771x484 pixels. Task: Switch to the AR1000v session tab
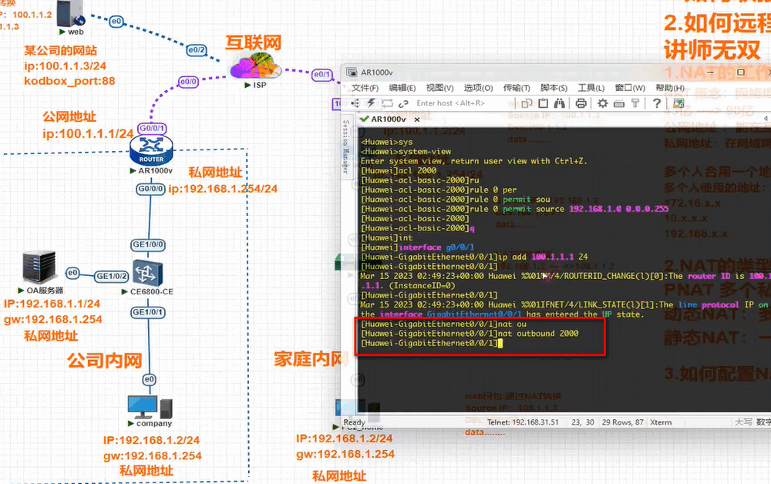coord(388,119)
